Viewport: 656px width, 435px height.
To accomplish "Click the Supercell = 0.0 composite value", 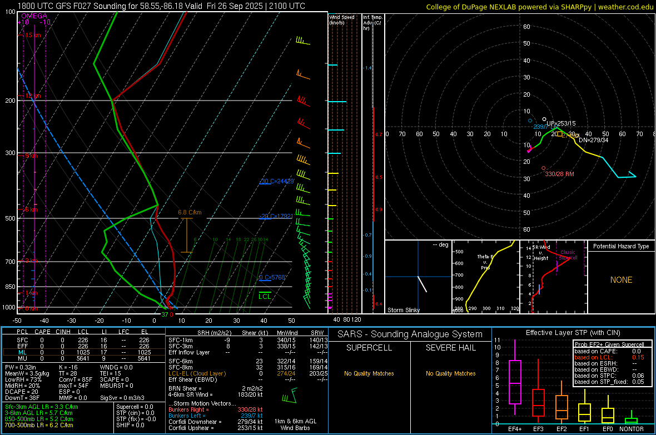I will pos(135,407).
